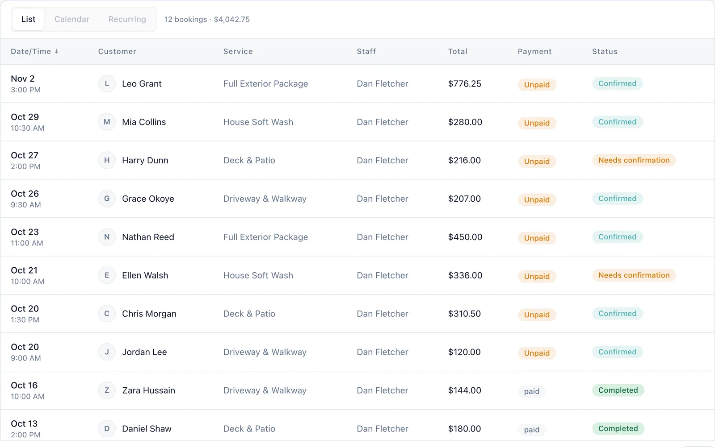Click Driveway & Walkway service for Jordan Lee
This screenshot has width=715, height=448.
265,352
